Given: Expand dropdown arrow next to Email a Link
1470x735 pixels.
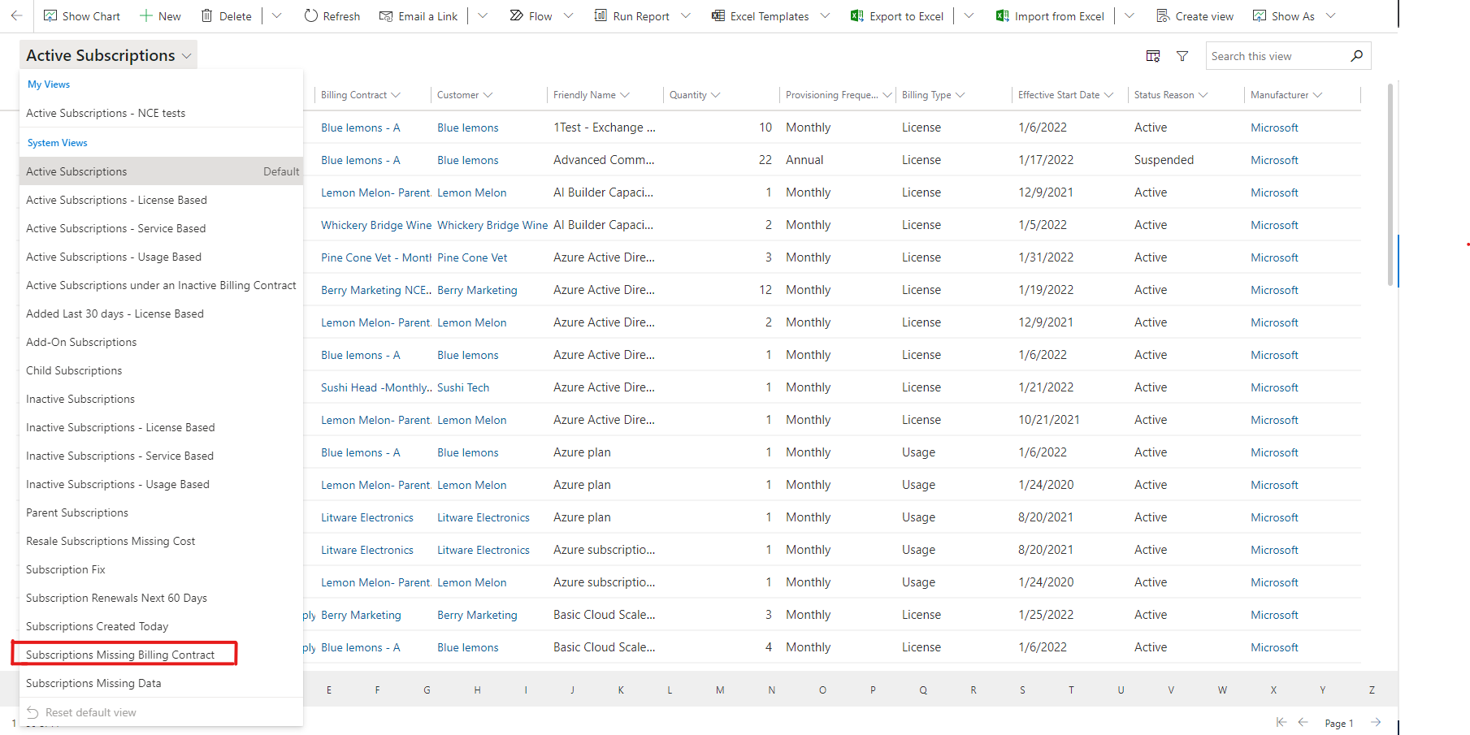Looking at the screenshot, I should [x=483, y=16].
